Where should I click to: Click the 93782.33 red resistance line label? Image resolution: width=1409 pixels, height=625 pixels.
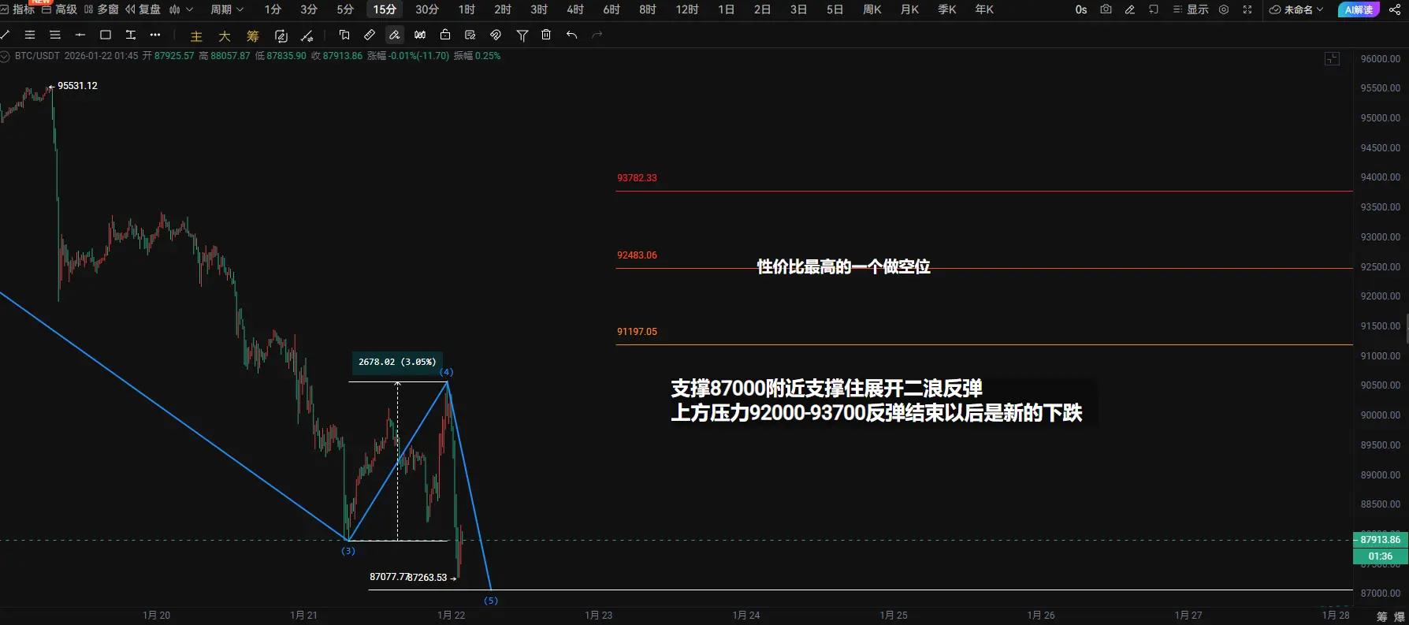coord(637,178)
